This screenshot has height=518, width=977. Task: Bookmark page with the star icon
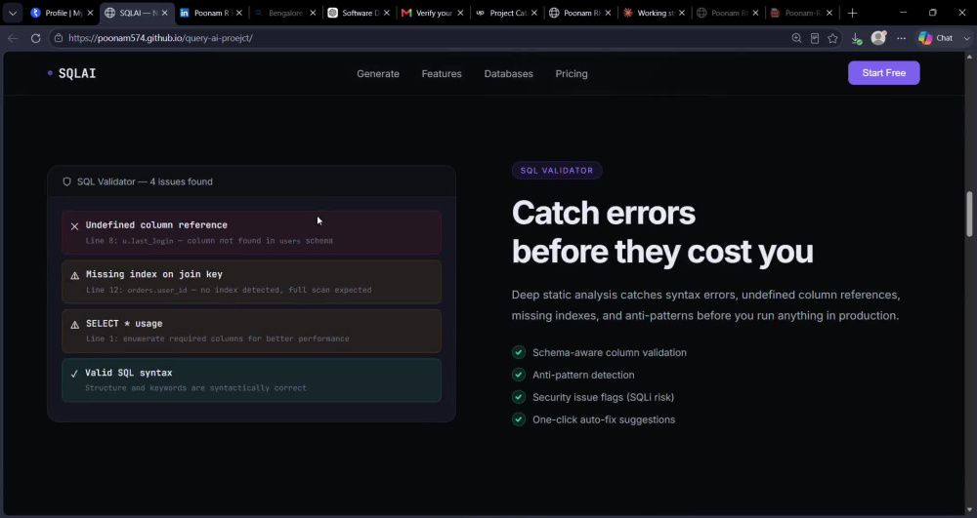(832, 38)
